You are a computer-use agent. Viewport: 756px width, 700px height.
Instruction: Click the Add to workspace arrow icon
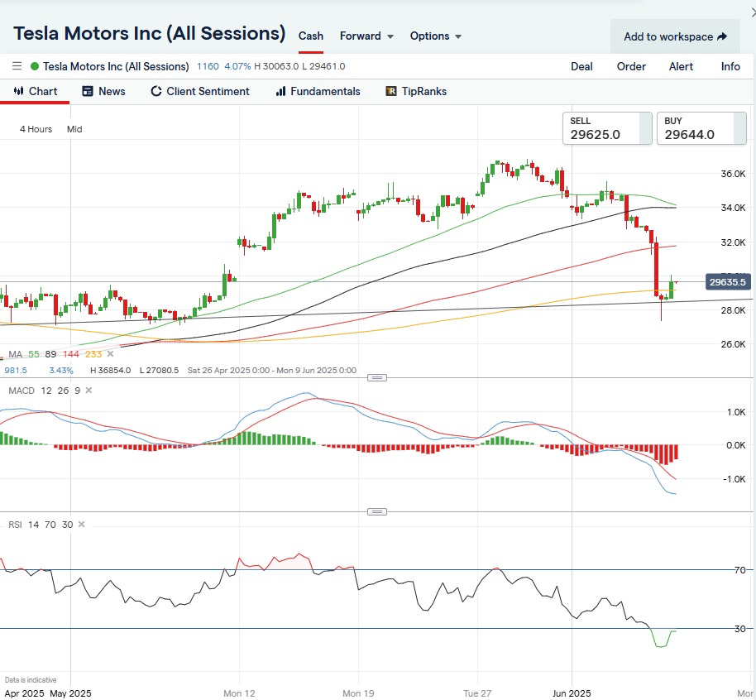click(722, 36)
